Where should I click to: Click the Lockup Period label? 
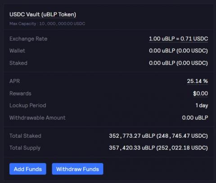[27, 105]
